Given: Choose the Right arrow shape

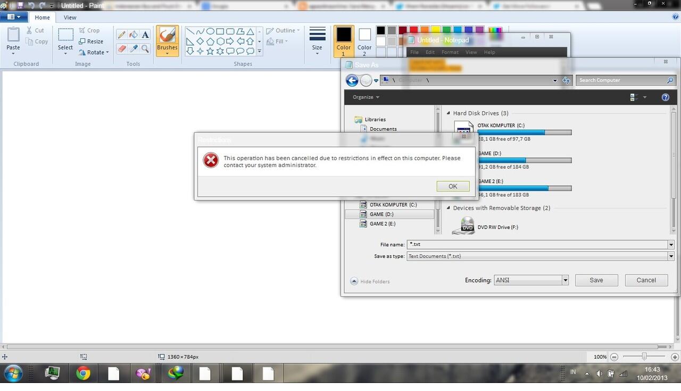Looking at the screenshot, I should pos(230,41).
